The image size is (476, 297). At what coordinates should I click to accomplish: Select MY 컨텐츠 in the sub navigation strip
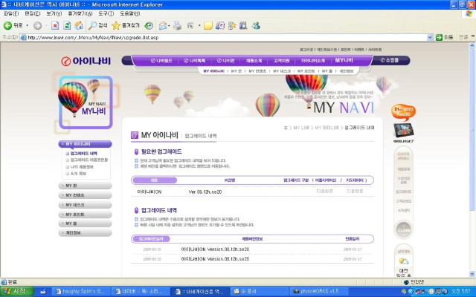tap(257, 71)
